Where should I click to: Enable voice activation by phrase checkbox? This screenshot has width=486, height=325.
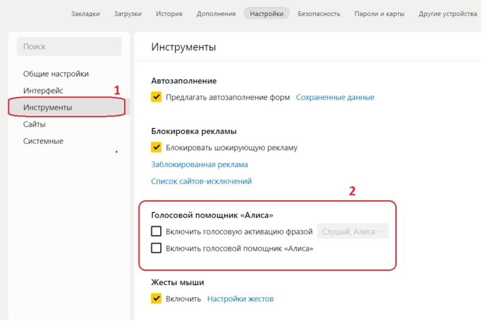156,232
